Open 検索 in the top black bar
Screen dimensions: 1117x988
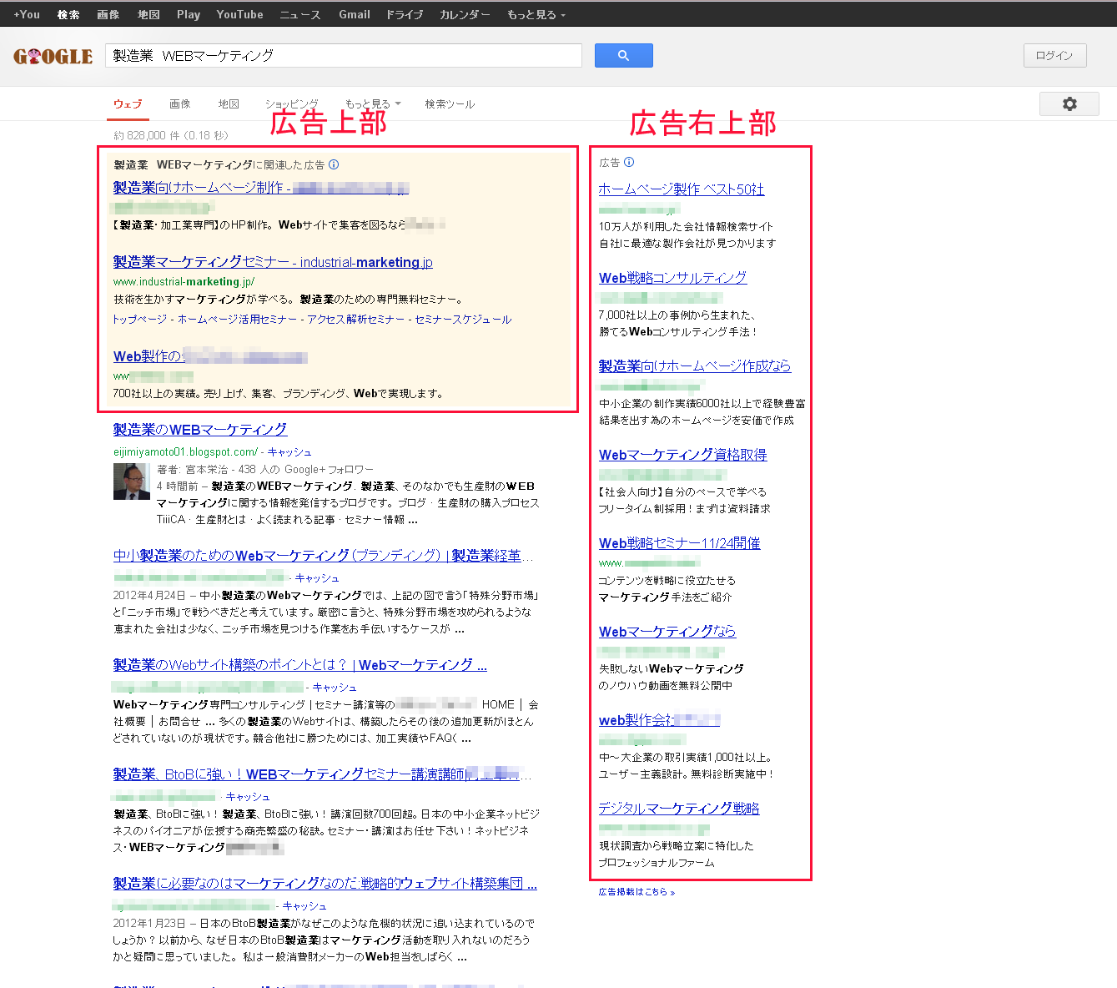(x=68, y=14)
